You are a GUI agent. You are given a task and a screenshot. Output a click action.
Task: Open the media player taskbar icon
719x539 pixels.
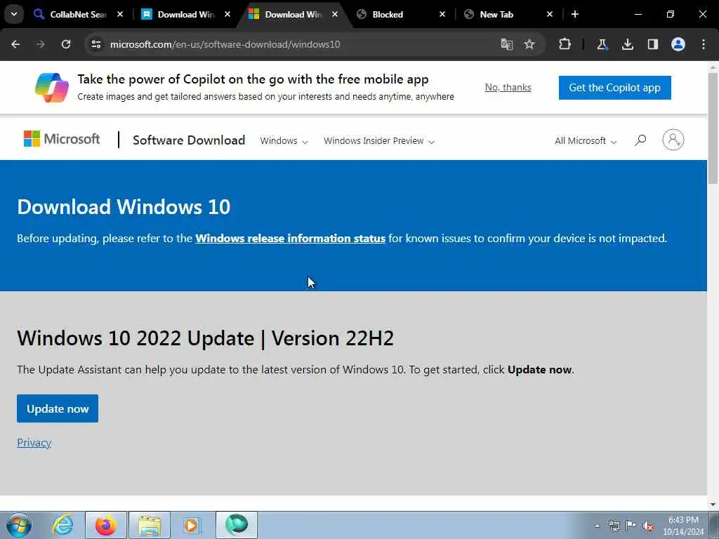[191, 525]
